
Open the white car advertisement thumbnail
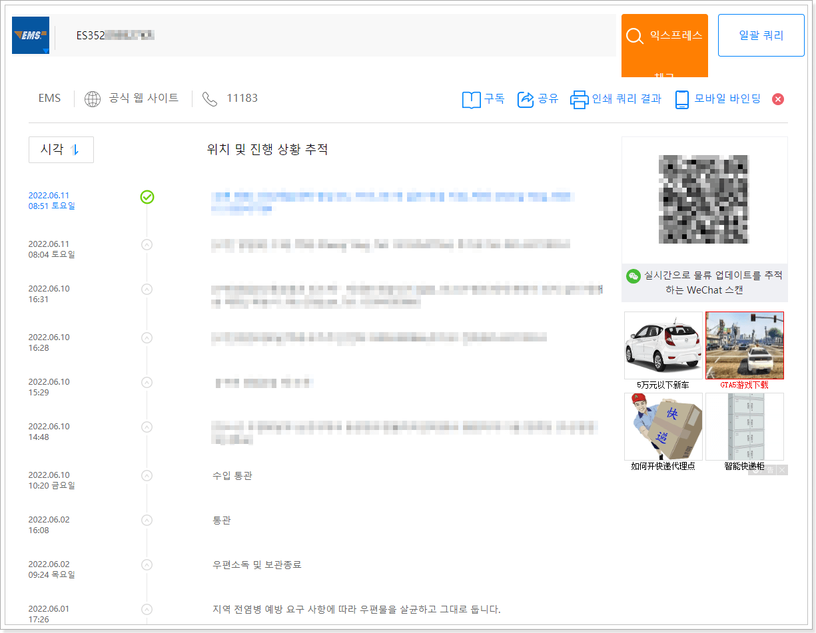coord(663,345)
